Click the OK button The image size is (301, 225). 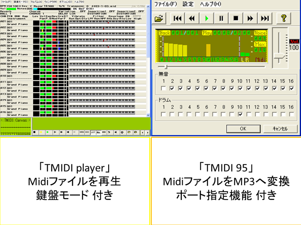coord(243,129)
